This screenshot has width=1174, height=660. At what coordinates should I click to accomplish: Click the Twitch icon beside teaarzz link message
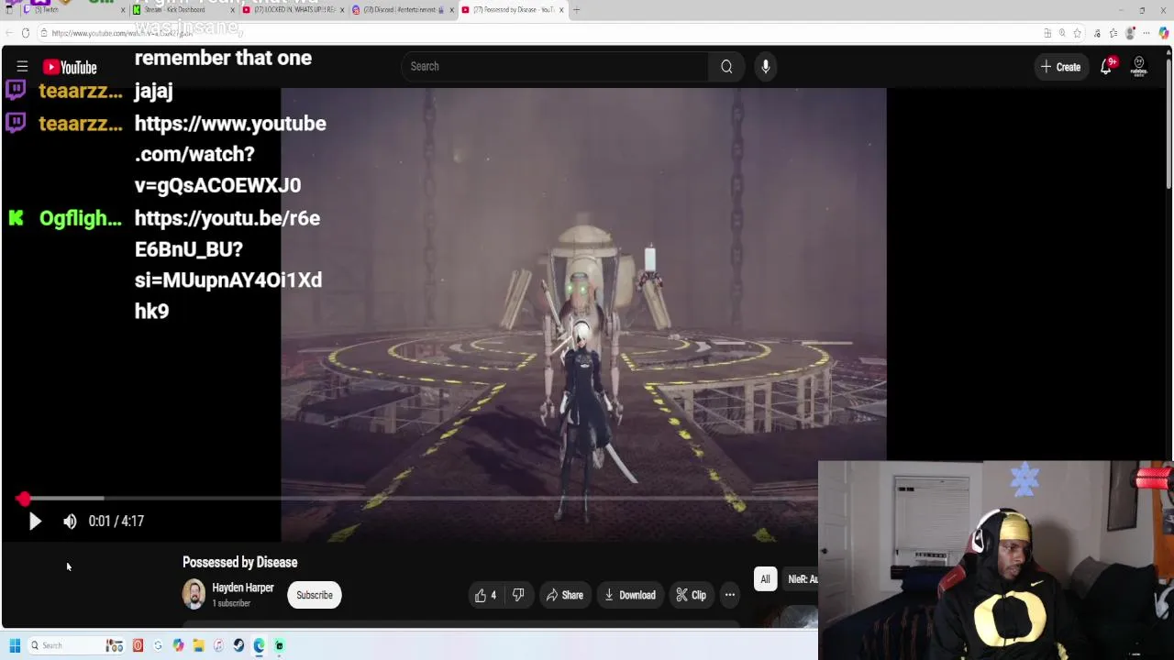[16, 122]
